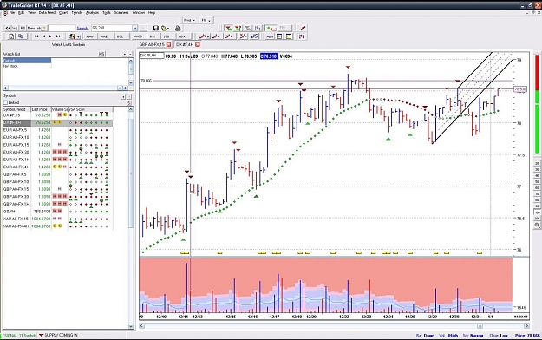
Task: Click the green dot tool icon
Action: [271, 28]
